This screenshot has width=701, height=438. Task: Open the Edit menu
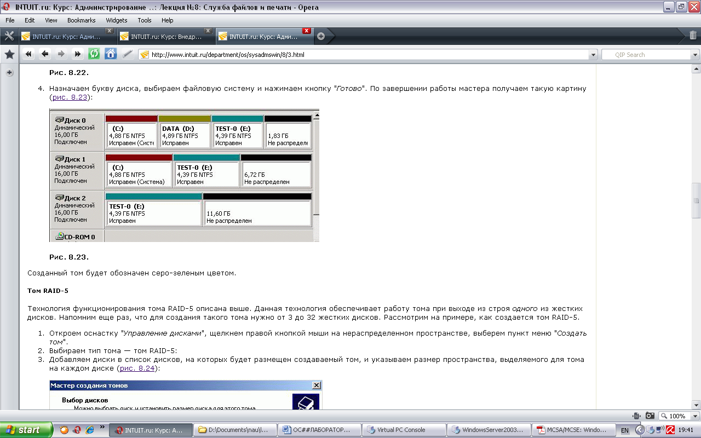(x=30, y=20)
